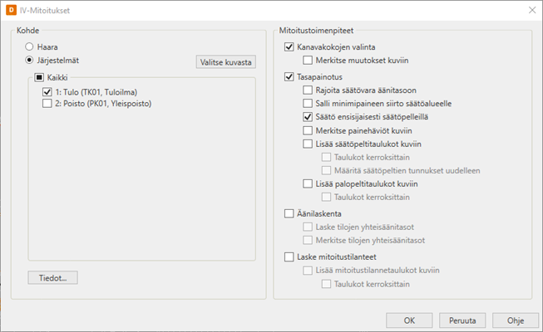Click the orange IV-Mitoitukset app icon
Image resolution: width=543 pixels, height=332 pixels.
[11, 10]
